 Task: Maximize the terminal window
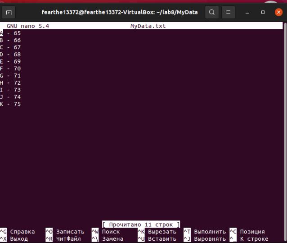click(x=263, y=12)
